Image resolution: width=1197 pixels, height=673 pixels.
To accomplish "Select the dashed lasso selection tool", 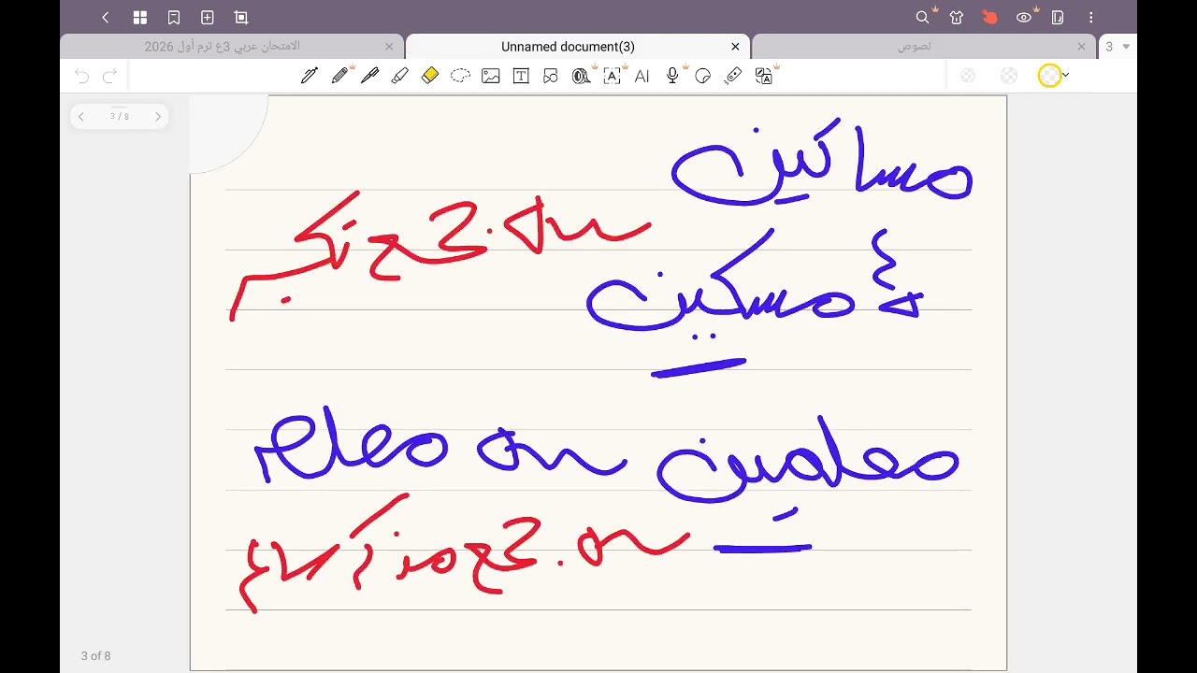I will [460, 76].
